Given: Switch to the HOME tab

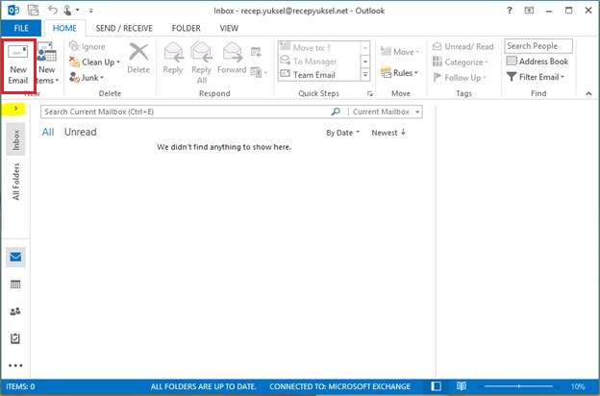Looking at the screenshot, I should [64, 28].
